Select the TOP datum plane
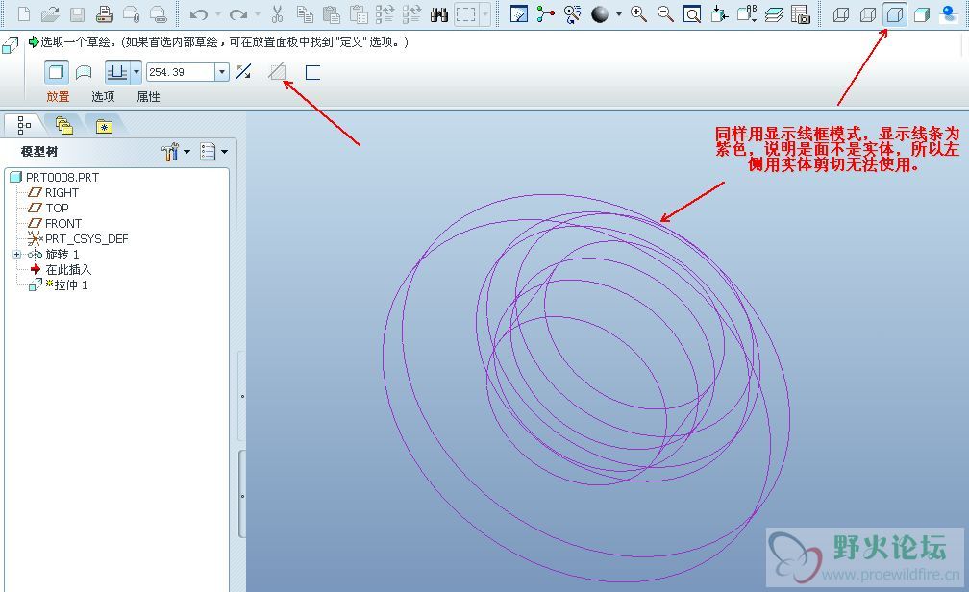 point(49,209)
